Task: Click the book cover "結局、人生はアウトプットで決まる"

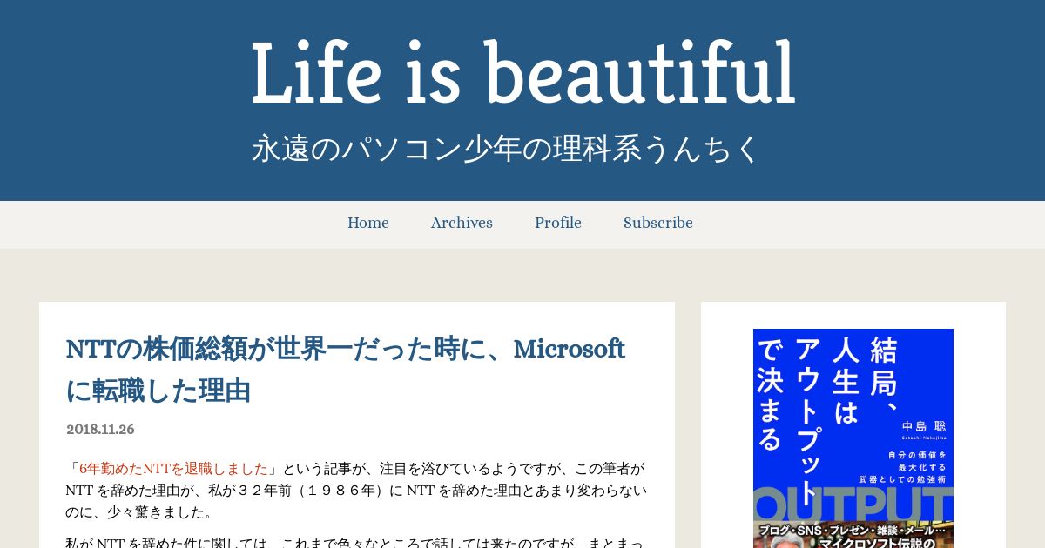Action: click(x=853, y=438)
